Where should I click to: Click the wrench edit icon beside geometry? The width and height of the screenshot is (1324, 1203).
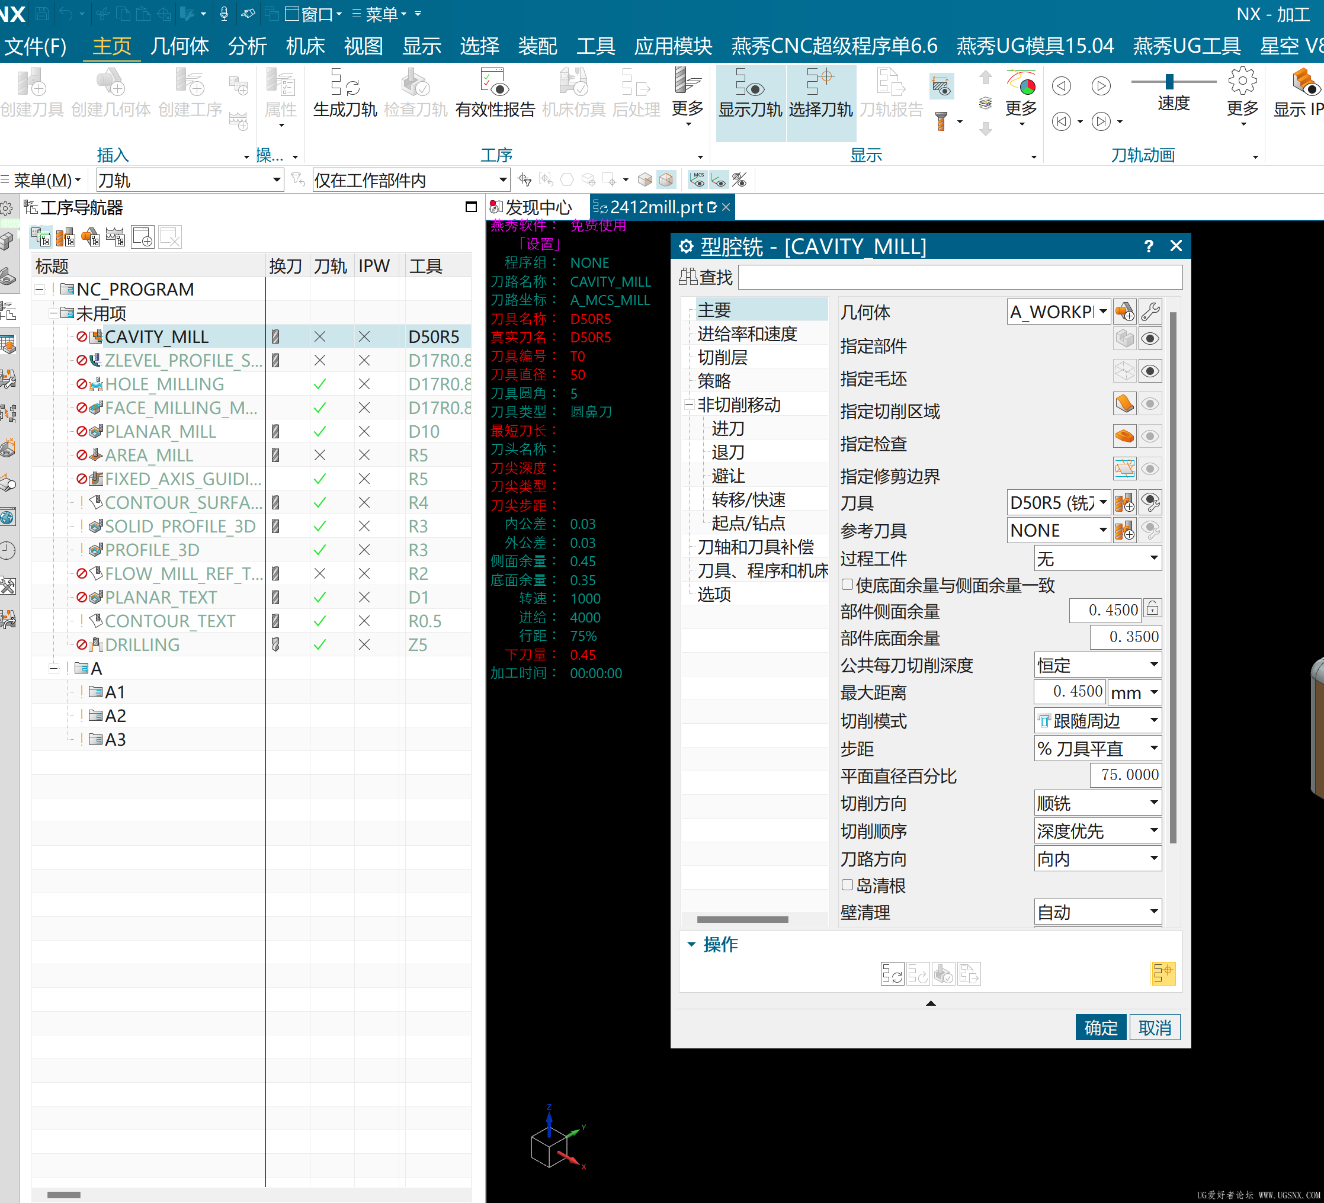tap(1150, 311)
